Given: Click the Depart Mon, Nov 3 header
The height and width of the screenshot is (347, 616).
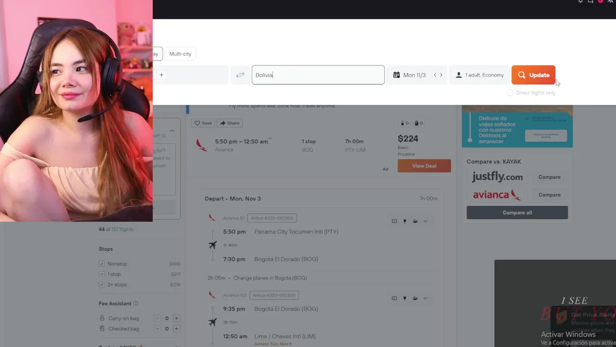Looking at the screenshot, I should [x=232, y=199].
